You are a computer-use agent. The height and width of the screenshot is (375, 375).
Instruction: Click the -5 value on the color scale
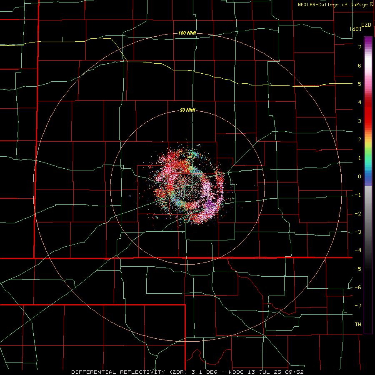[x=358, y=269]
